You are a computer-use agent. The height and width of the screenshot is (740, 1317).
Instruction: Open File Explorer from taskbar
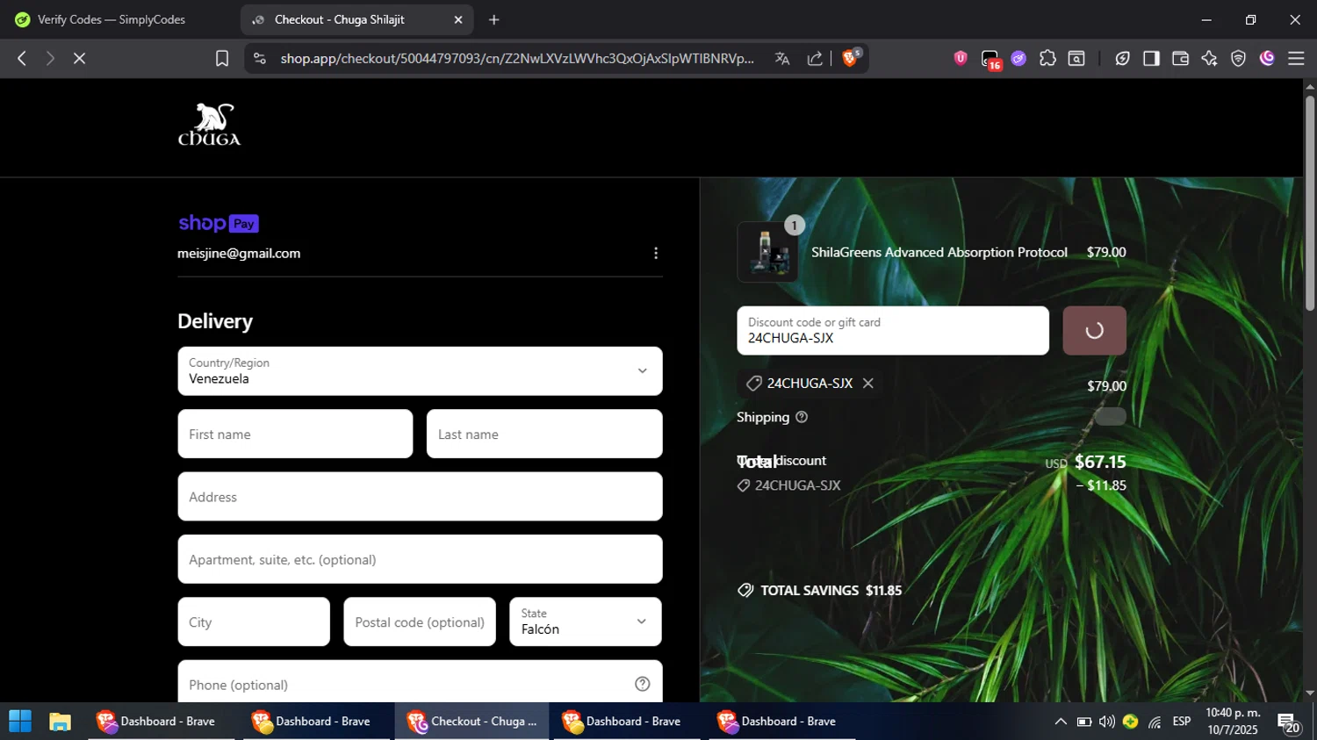tap(60, 721)
